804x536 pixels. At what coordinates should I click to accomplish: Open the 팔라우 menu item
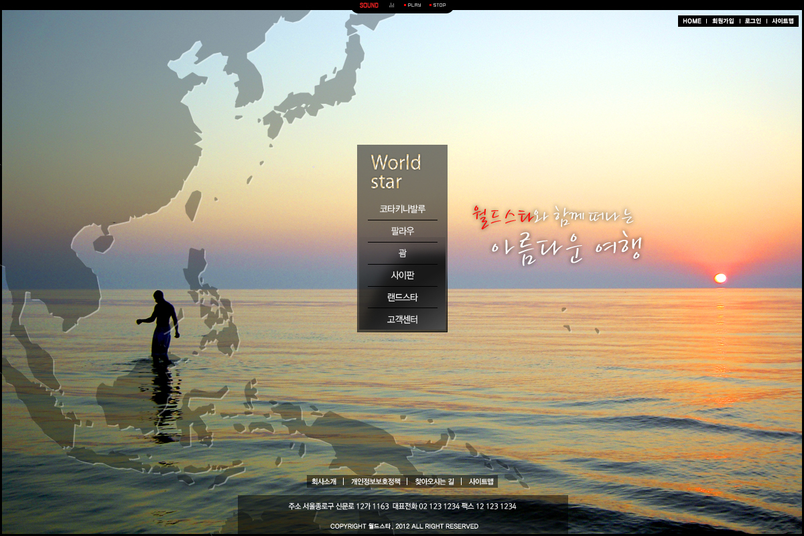click(402, 231)
